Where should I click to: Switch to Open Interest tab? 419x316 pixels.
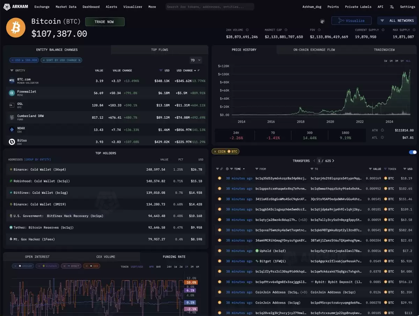coord(37,257)
